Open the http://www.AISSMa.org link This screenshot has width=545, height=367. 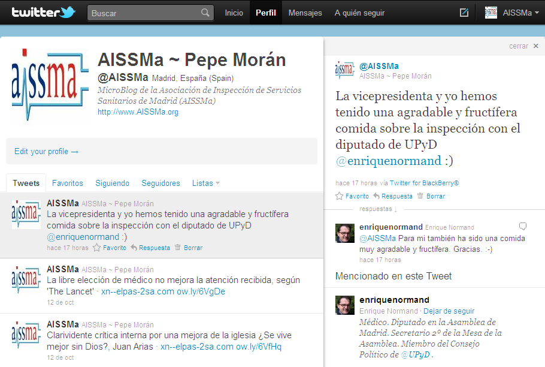tap(138, 112)
